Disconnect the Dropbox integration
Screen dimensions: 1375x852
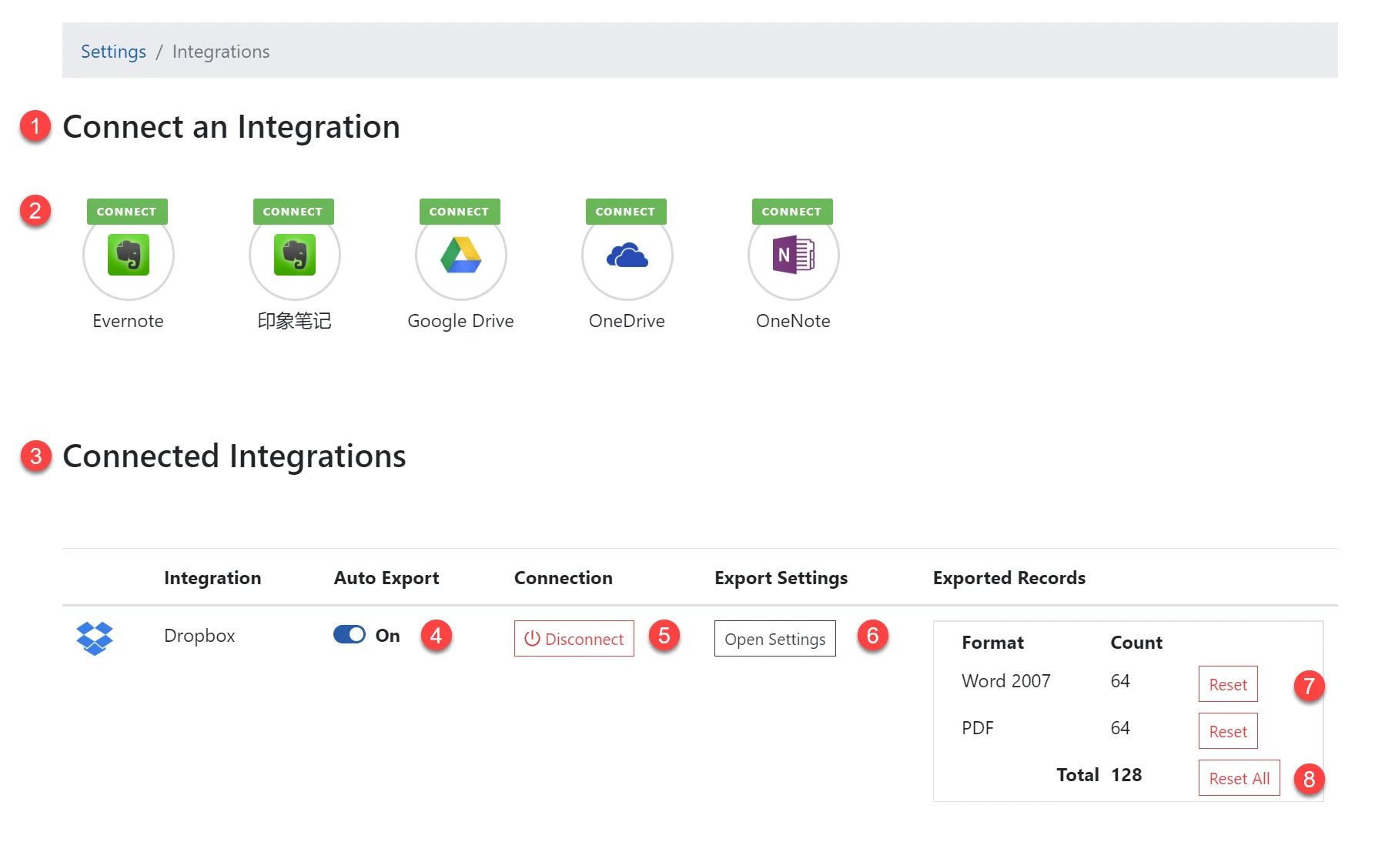[574, 639]
